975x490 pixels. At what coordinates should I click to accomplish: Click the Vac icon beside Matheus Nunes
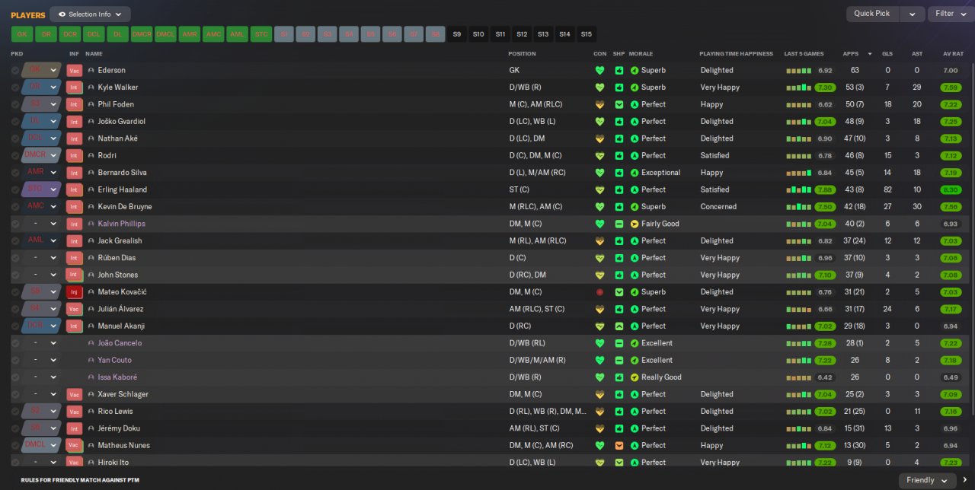(x=74, y=445)
